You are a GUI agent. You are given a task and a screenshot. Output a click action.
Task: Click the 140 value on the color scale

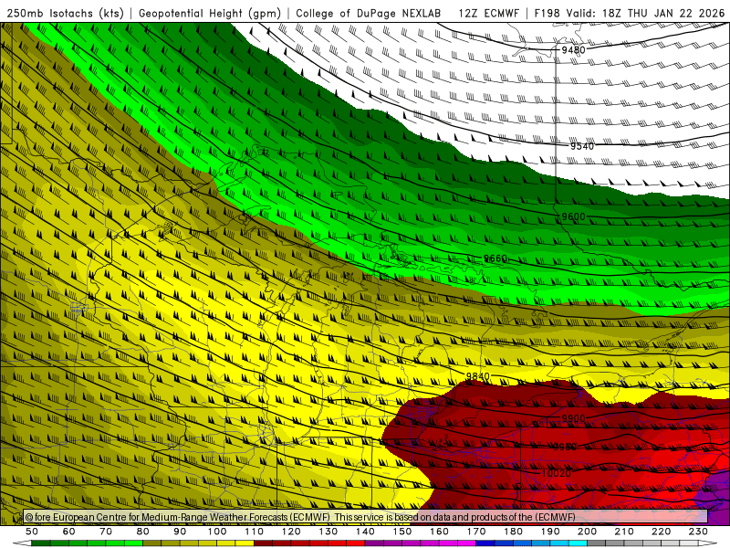366,532
